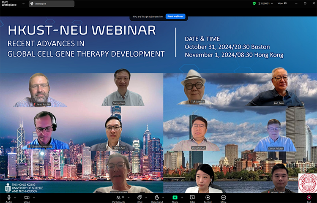Click the Edward Armstrong name label

(40, 146)
